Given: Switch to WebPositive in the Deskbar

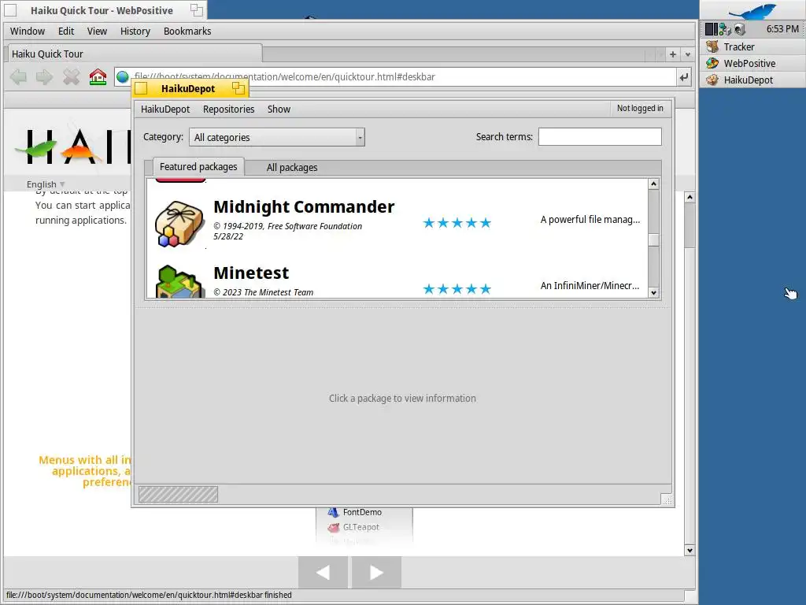Looking at the screenshot, I should [752, 63].
